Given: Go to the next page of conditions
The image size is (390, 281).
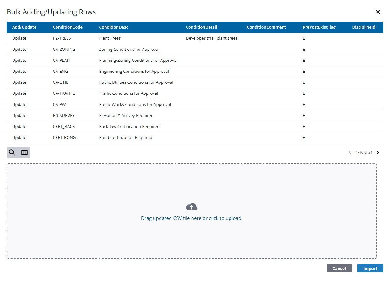Looking at the screenshot, I should 378,152.
